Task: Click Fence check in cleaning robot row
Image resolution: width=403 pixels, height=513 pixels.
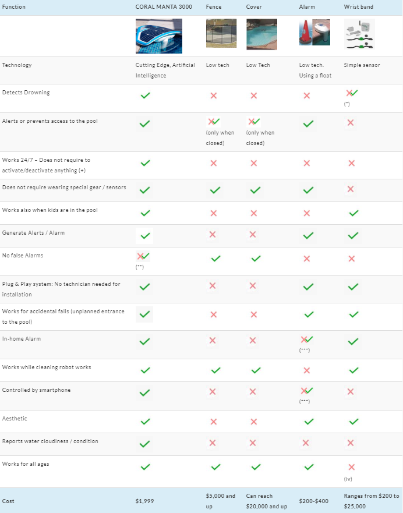Action: 215,370
